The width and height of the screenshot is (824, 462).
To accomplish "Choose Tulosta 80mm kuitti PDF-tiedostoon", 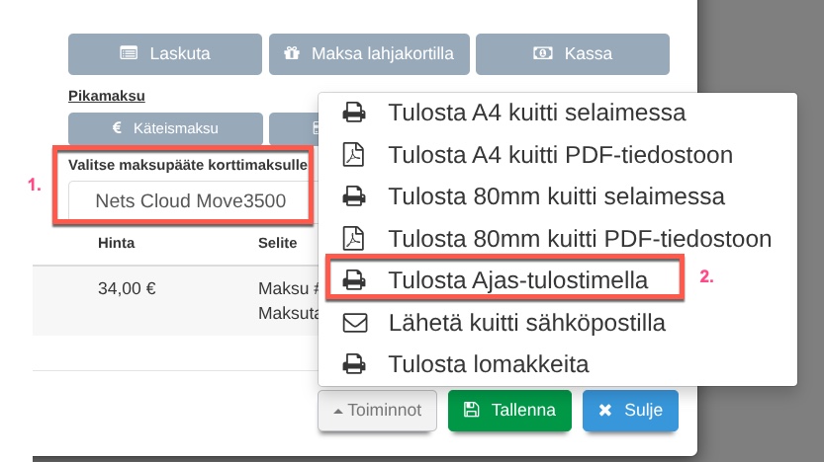I will coord(579,238).
